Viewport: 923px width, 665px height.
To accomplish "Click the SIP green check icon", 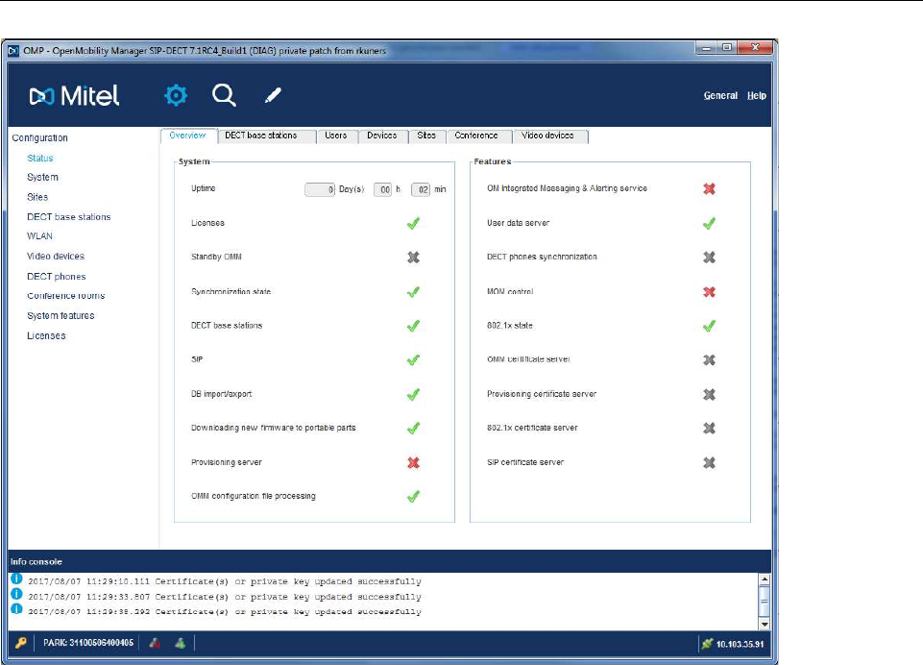I will [413, 360].
